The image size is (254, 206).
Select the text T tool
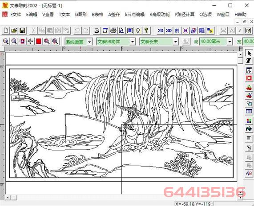[x=249, y=61]
